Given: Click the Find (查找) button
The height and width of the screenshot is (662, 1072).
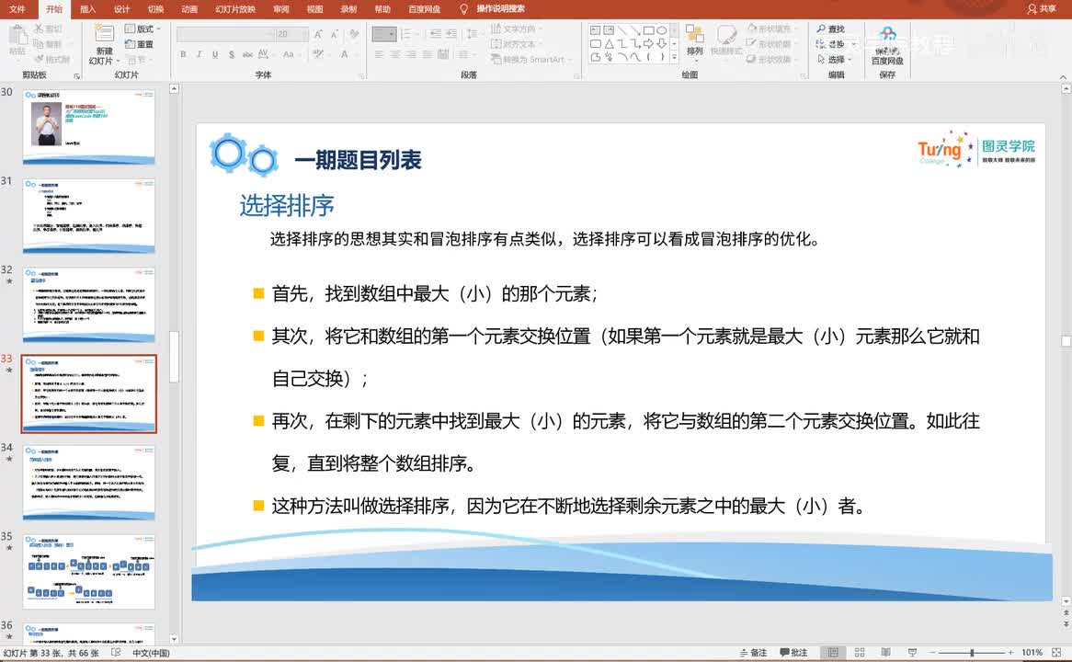Looking at the screenshot, I should 831,29.
